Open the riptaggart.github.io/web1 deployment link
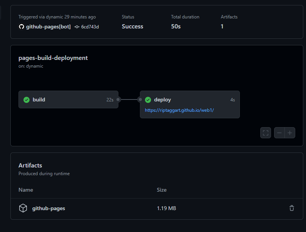The image size is (306, 232). [x=180, y=110]
